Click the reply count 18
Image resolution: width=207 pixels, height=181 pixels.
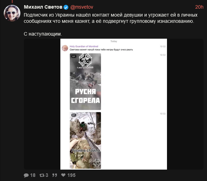click(x=33, y=175)
